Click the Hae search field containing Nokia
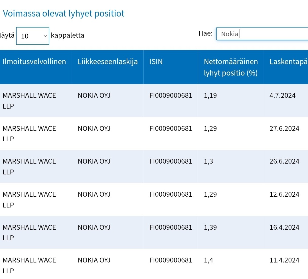308x279 pixels. [262, 34]
